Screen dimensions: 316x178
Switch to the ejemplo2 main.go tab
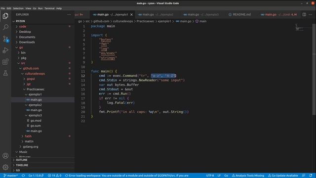[x=156, y=14]
